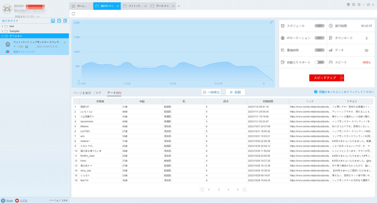Image resolution: width=377 pixels, height=204 pixels.
Task: Click the alarm clock icon beside スケジュール
Action: [x=283, y=26]
